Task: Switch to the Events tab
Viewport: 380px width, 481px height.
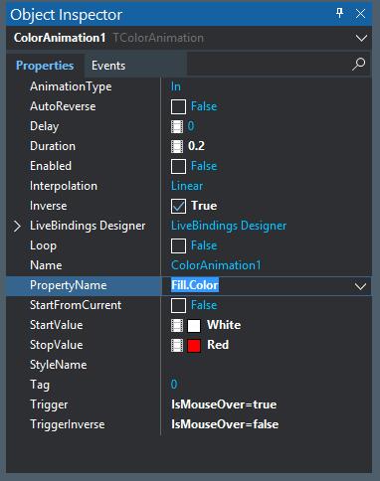Action: 108,66
